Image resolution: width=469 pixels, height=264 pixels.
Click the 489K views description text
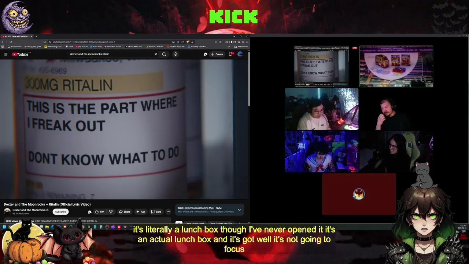[x=12, y=221]
